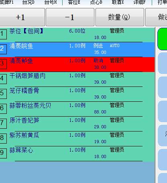The width and height of the screenshot is (167, 183).
Task: Select the highlighted 清蒸皖鱼 row
Action: [x=77, y=49]
